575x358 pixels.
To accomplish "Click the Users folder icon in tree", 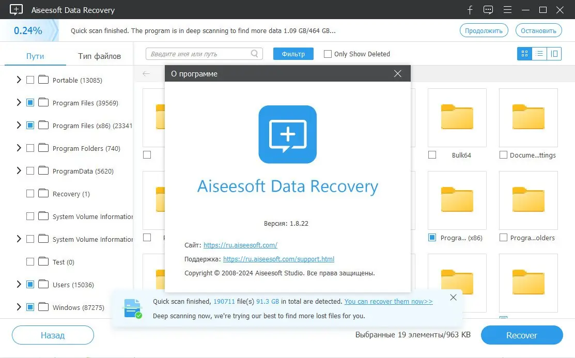I will pos(43,284).
